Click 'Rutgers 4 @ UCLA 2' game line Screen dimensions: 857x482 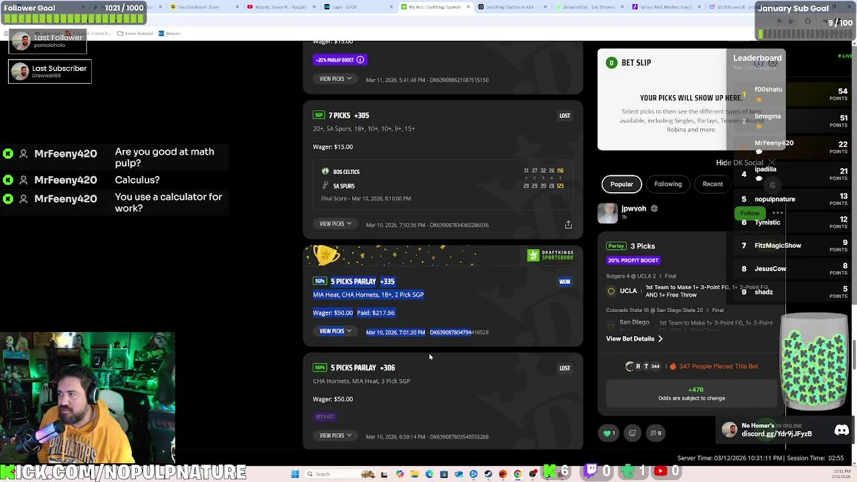click(632, 276)
